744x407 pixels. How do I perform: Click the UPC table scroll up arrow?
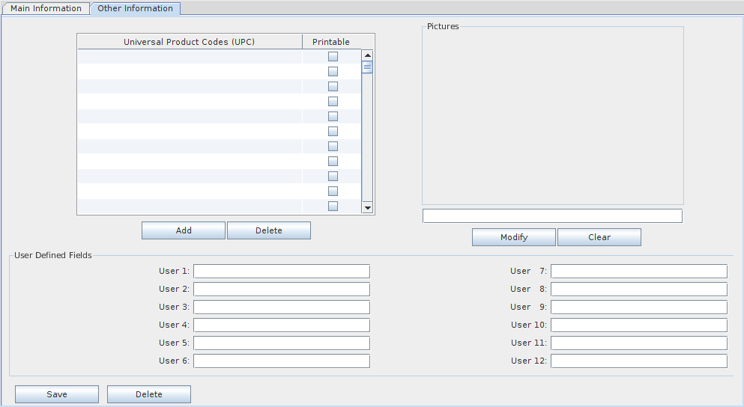pyautogui.click(x=367, y=55)
